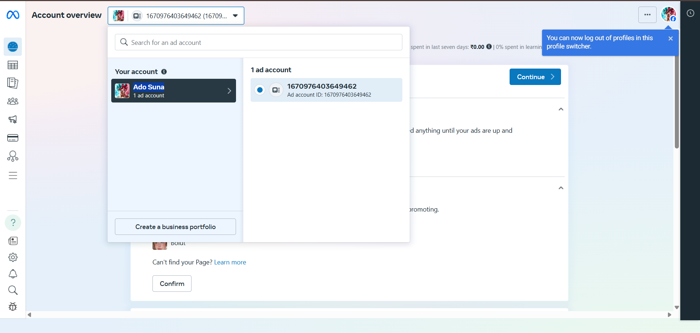This screenshot has height=333, width=700.
Task: Open Advertising settings megaphone icon
Action: (13, 120)
